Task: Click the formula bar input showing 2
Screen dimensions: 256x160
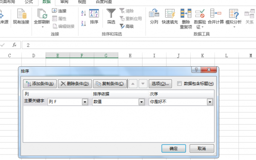Action: tap(139, 45)
